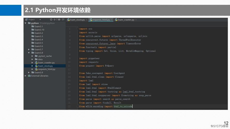
Task: Select requests_html.py in the project tree
Action: click(47, 69)
